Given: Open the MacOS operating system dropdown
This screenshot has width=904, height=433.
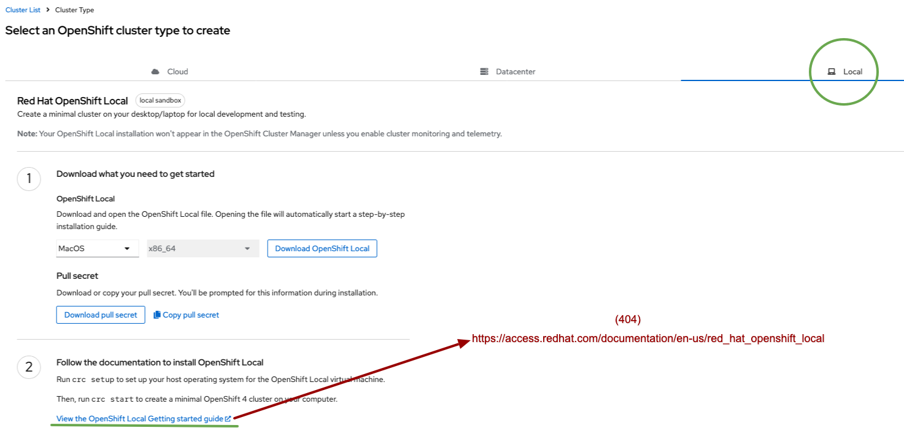Looking at the screenshot, I should click(x=97, y=249).
